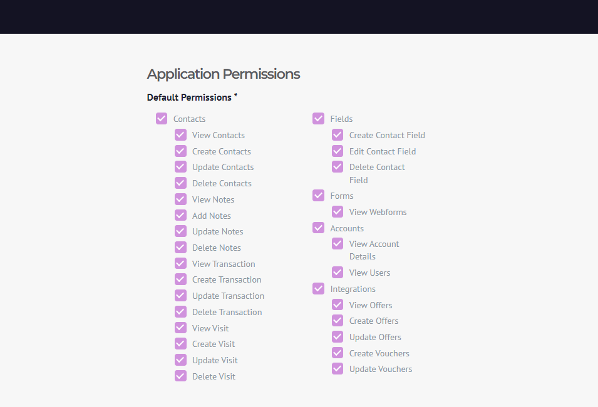Screen dimensions: 598x407
Task: Uncheck Delete Notes permission
Action: point(180,248)
